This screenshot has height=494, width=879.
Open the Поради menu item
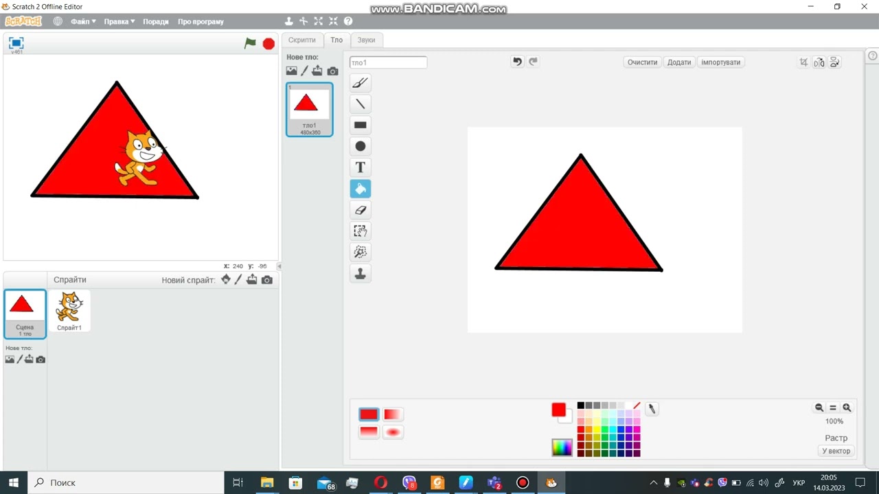156,21
